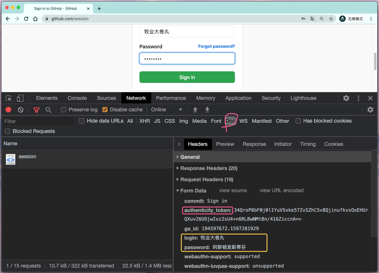This screenshot has height=273, width=379.
Task: Click the Password input field
Action: pos(187,58)
